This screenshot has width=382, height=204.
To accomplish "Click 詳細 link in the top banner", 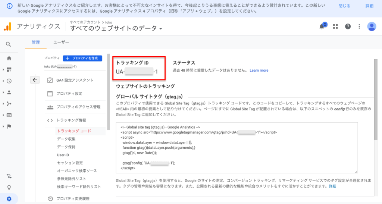I will coord(369,6).
